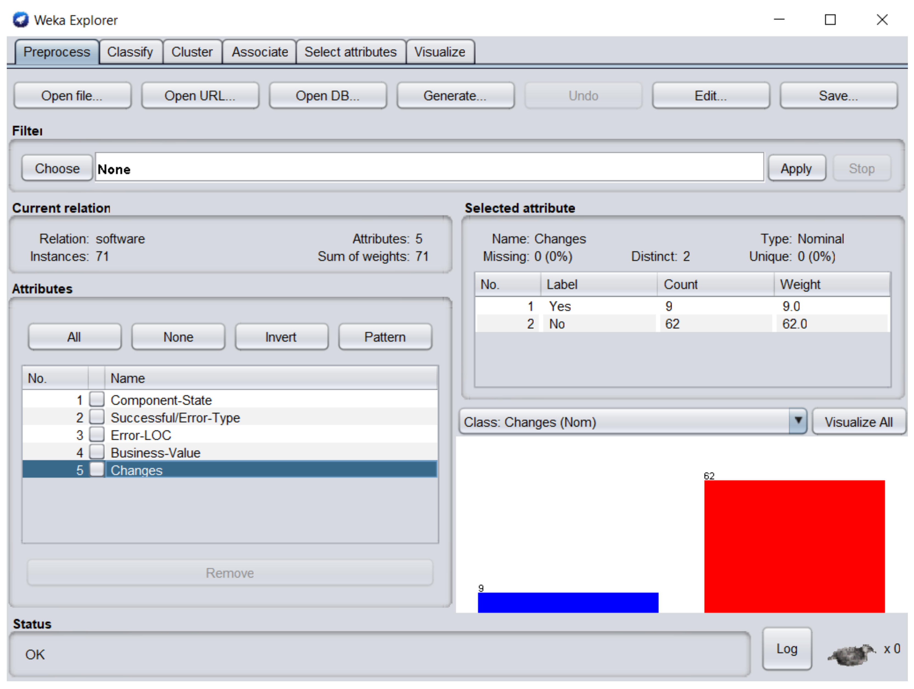
Task: Open the Class: Changes (Nom) dropdown arrow
Action: [798, 421]
